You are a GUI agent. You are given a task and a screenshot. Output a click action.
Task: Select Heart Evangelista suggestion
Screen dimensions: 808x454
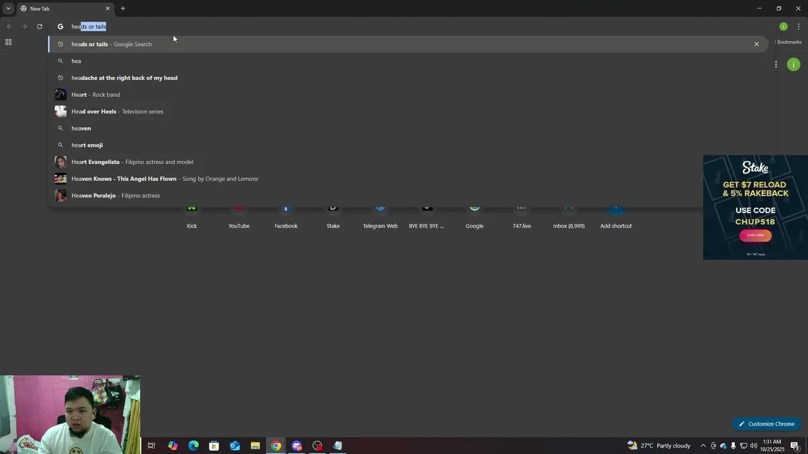click(x=408, y=162)
